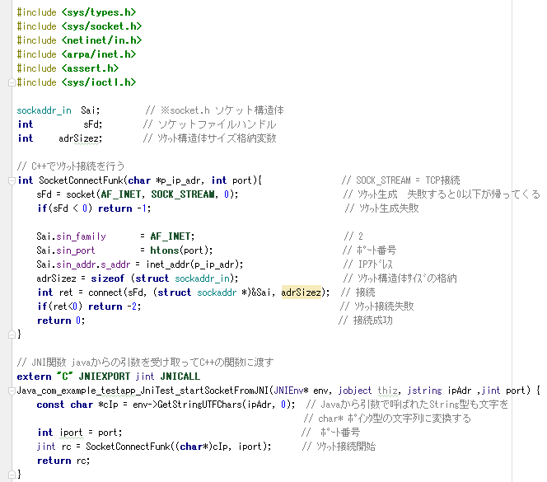Image resolution: width=547 pixels, height=482 pixels.
Task: Click fold end marker after return rc
Action: (10, 475)
